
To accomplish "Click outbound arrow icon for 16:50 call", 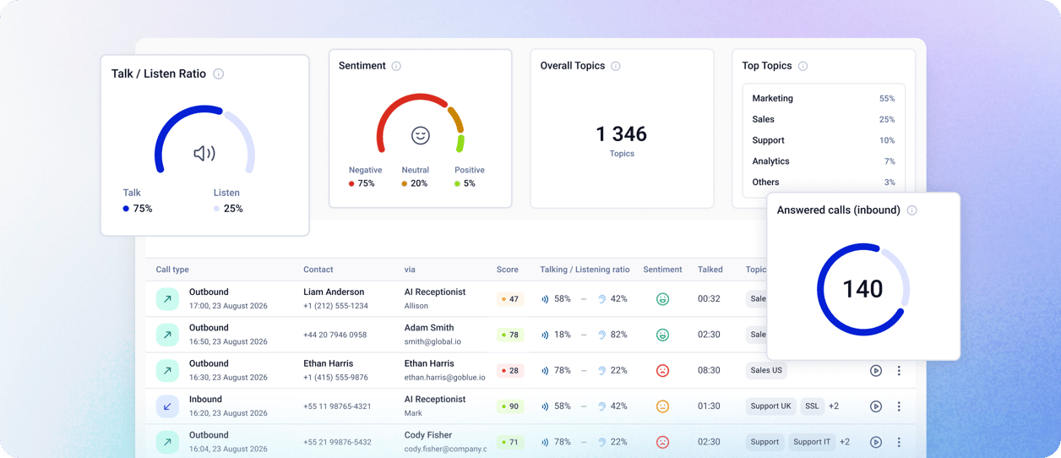I will [167, 335].
